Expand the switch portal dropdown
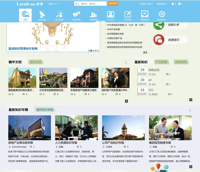 coord(53,4)
